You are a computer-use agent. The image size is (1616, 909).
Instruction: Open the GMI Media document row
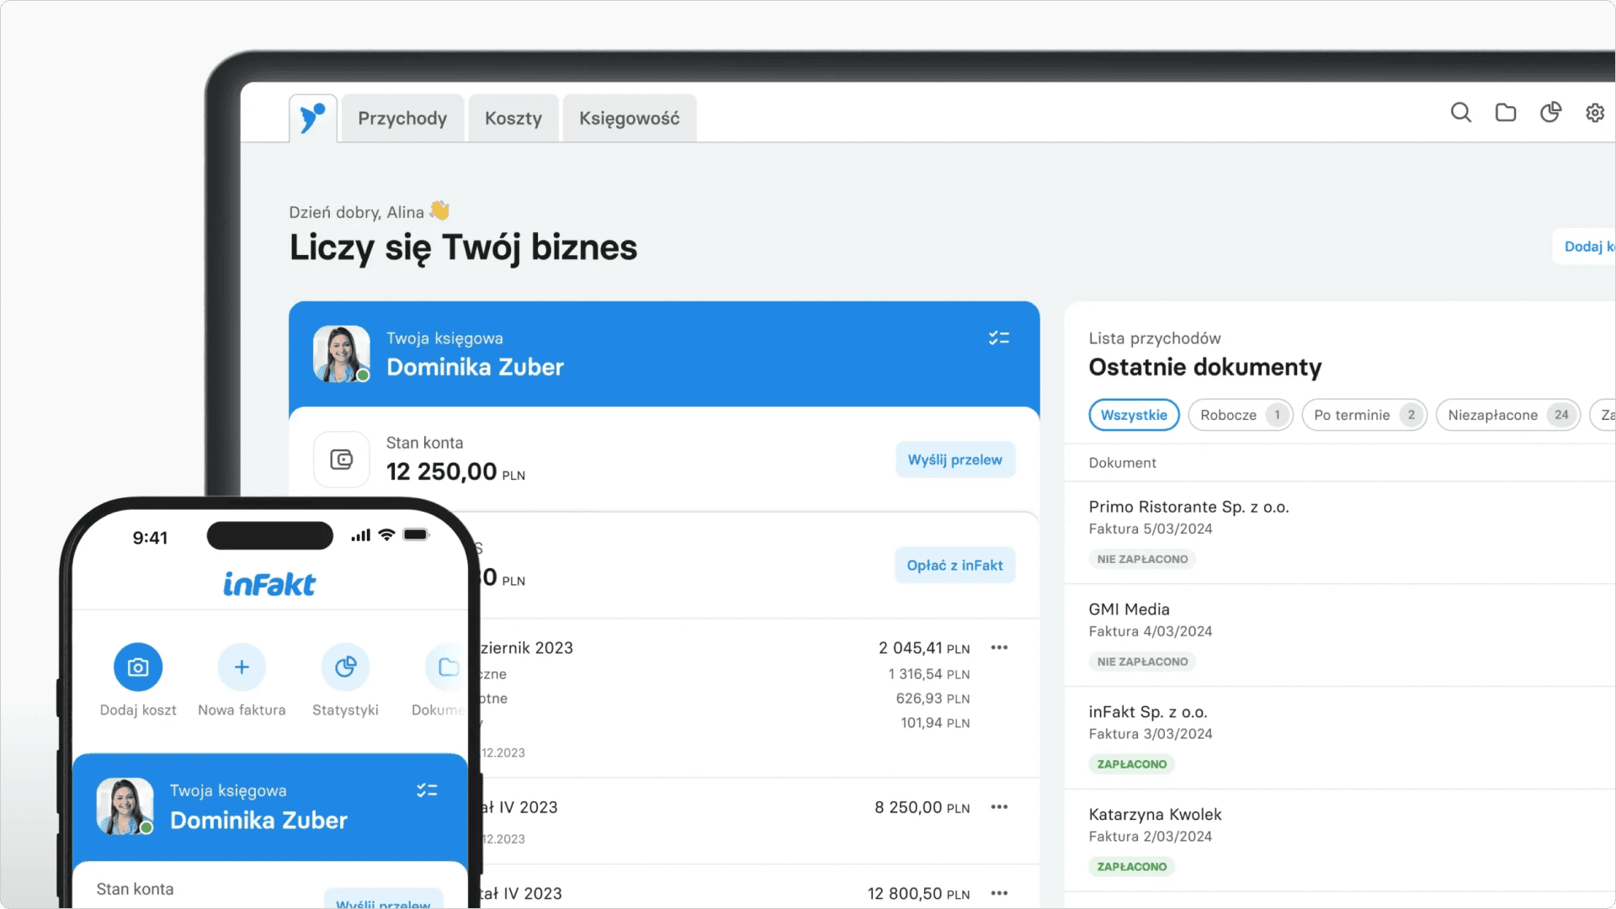pyautogui.click(x=1340, y=635)
